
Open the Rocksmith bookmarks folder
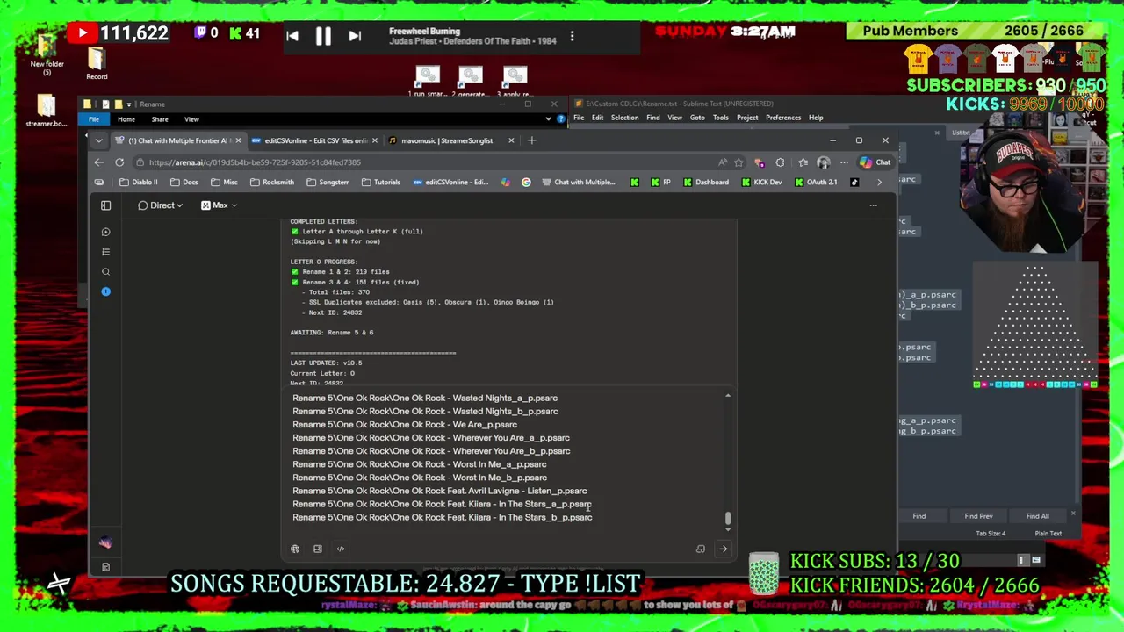tap(272, 183)
